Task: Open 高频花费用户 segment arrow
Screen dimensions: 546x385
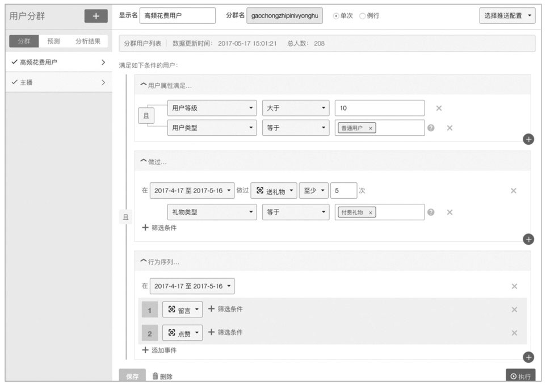Action: (x=103, y=62)
